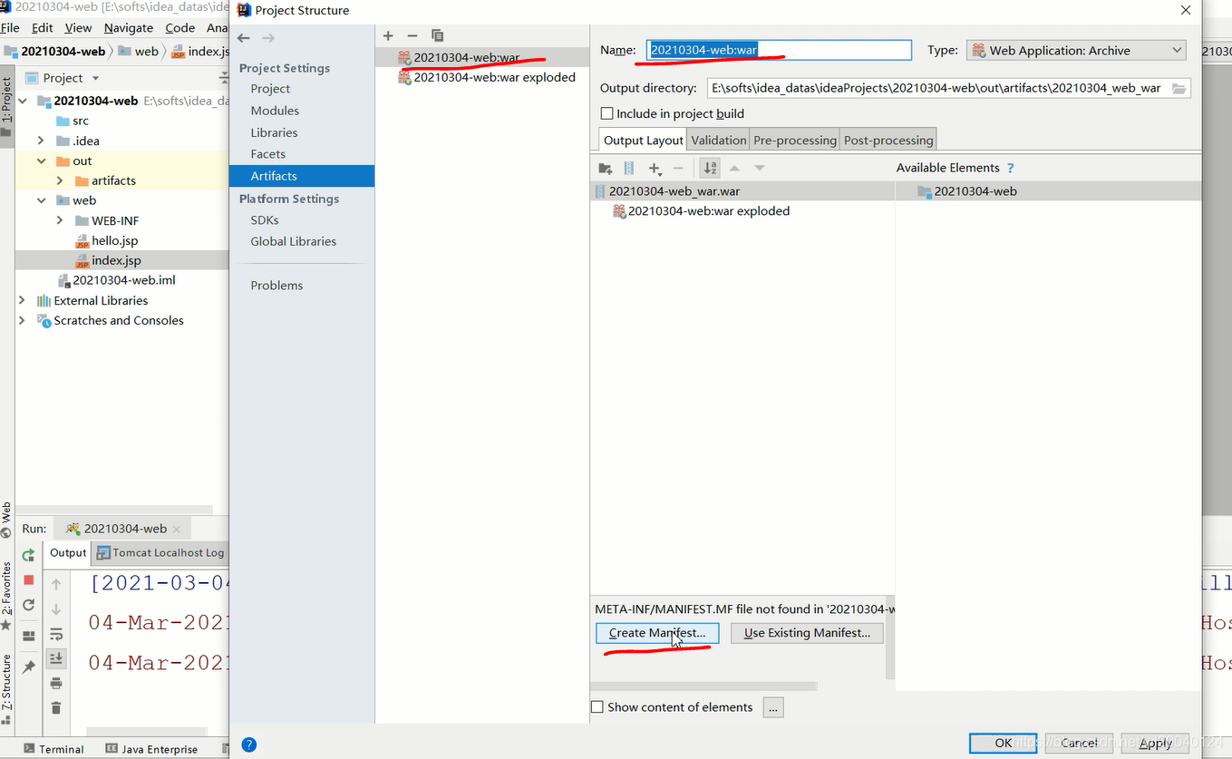The height and width of the screenshot is (759, 1232).
Task: Collapse the 20210304-web project root
Action: pos(24,101)
